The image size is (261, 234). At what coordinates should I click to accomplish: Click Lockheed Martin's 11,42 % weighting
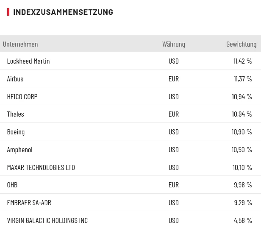[242, 61]
